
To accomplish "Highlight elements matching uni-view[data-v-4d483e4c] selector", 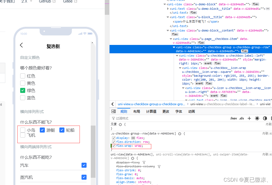I will 133,158.
